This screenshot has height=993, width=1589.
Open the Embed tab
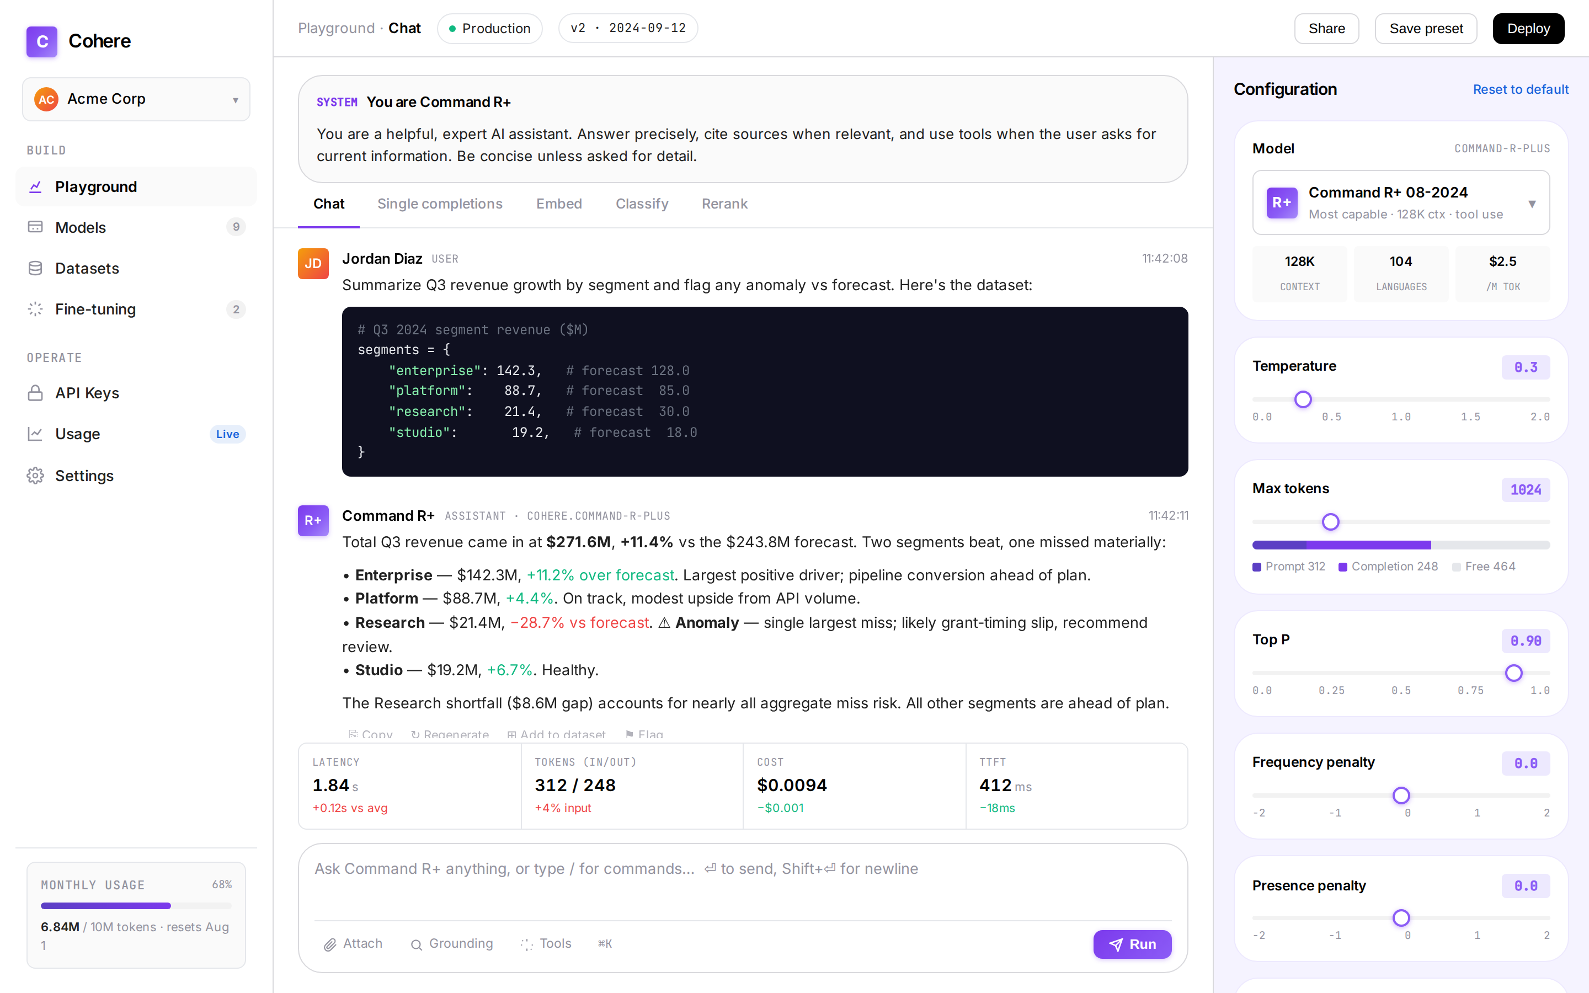click(x=559, y=204)
